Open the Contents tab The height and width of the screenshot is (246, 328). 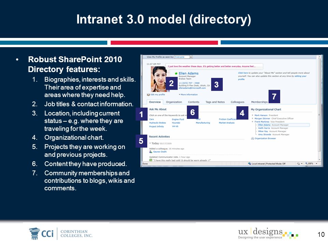point(193,102)
